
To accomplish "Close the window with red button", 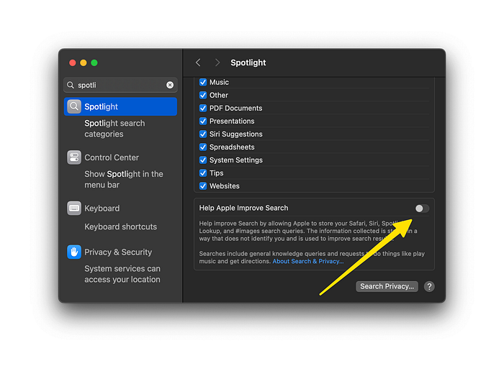I will click(72, 63).
